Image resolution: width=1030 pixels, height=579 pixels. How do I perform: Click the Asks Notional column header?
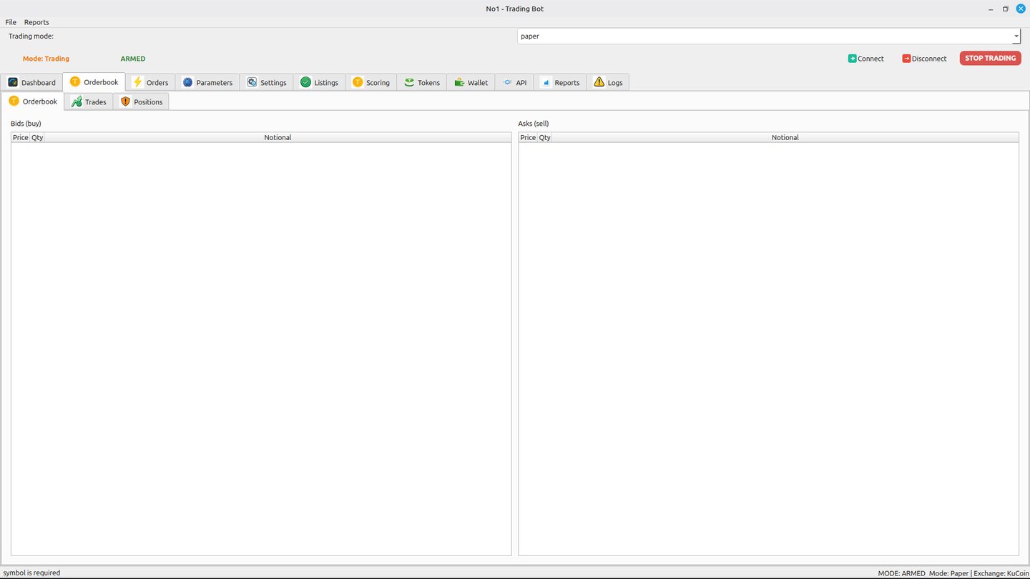(785, 137)
